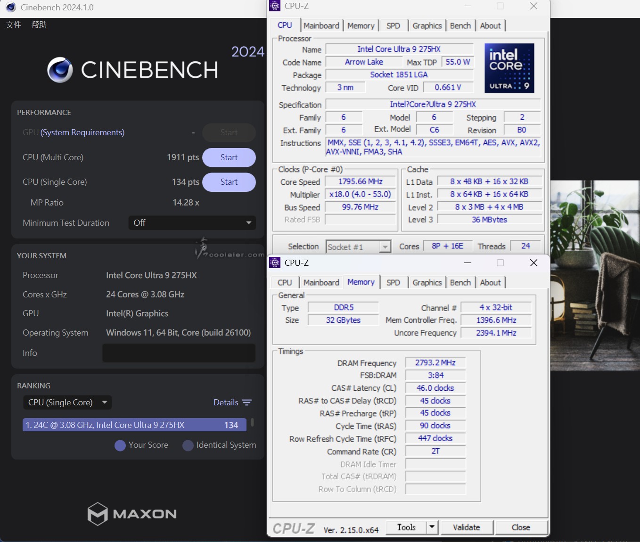This screenshot has height=542, width=640.
Task: Start the CPU (Single Core) test
Action: (x=229, y=182)
